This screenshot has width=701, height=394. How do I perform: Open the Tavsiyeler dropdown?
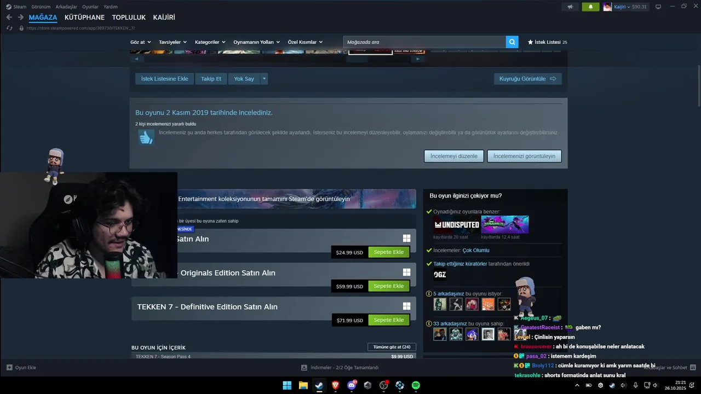[x=173, y=42]
